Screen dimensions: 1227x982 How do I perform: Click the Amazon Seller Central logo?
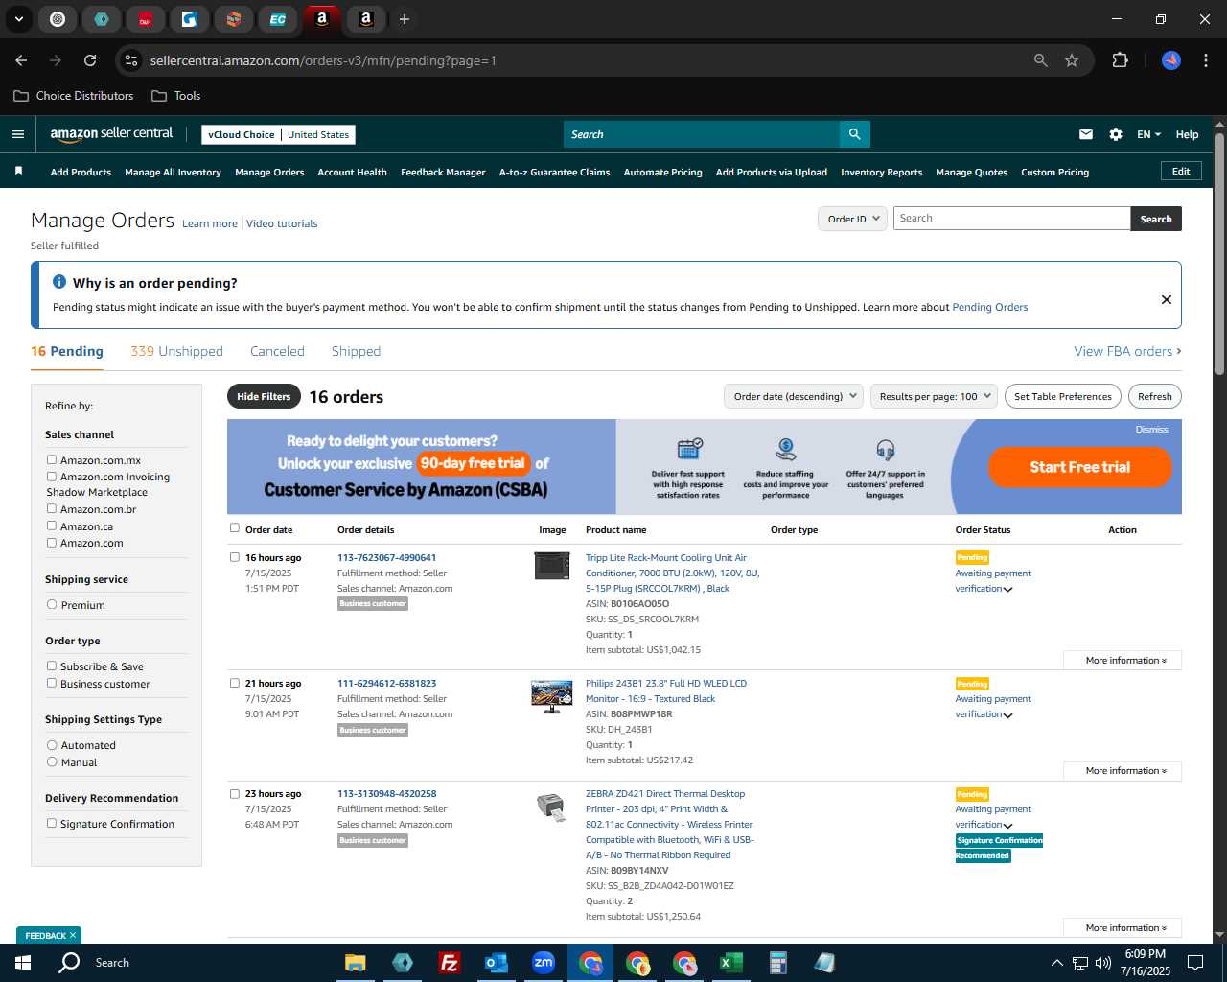click(111, 134)
